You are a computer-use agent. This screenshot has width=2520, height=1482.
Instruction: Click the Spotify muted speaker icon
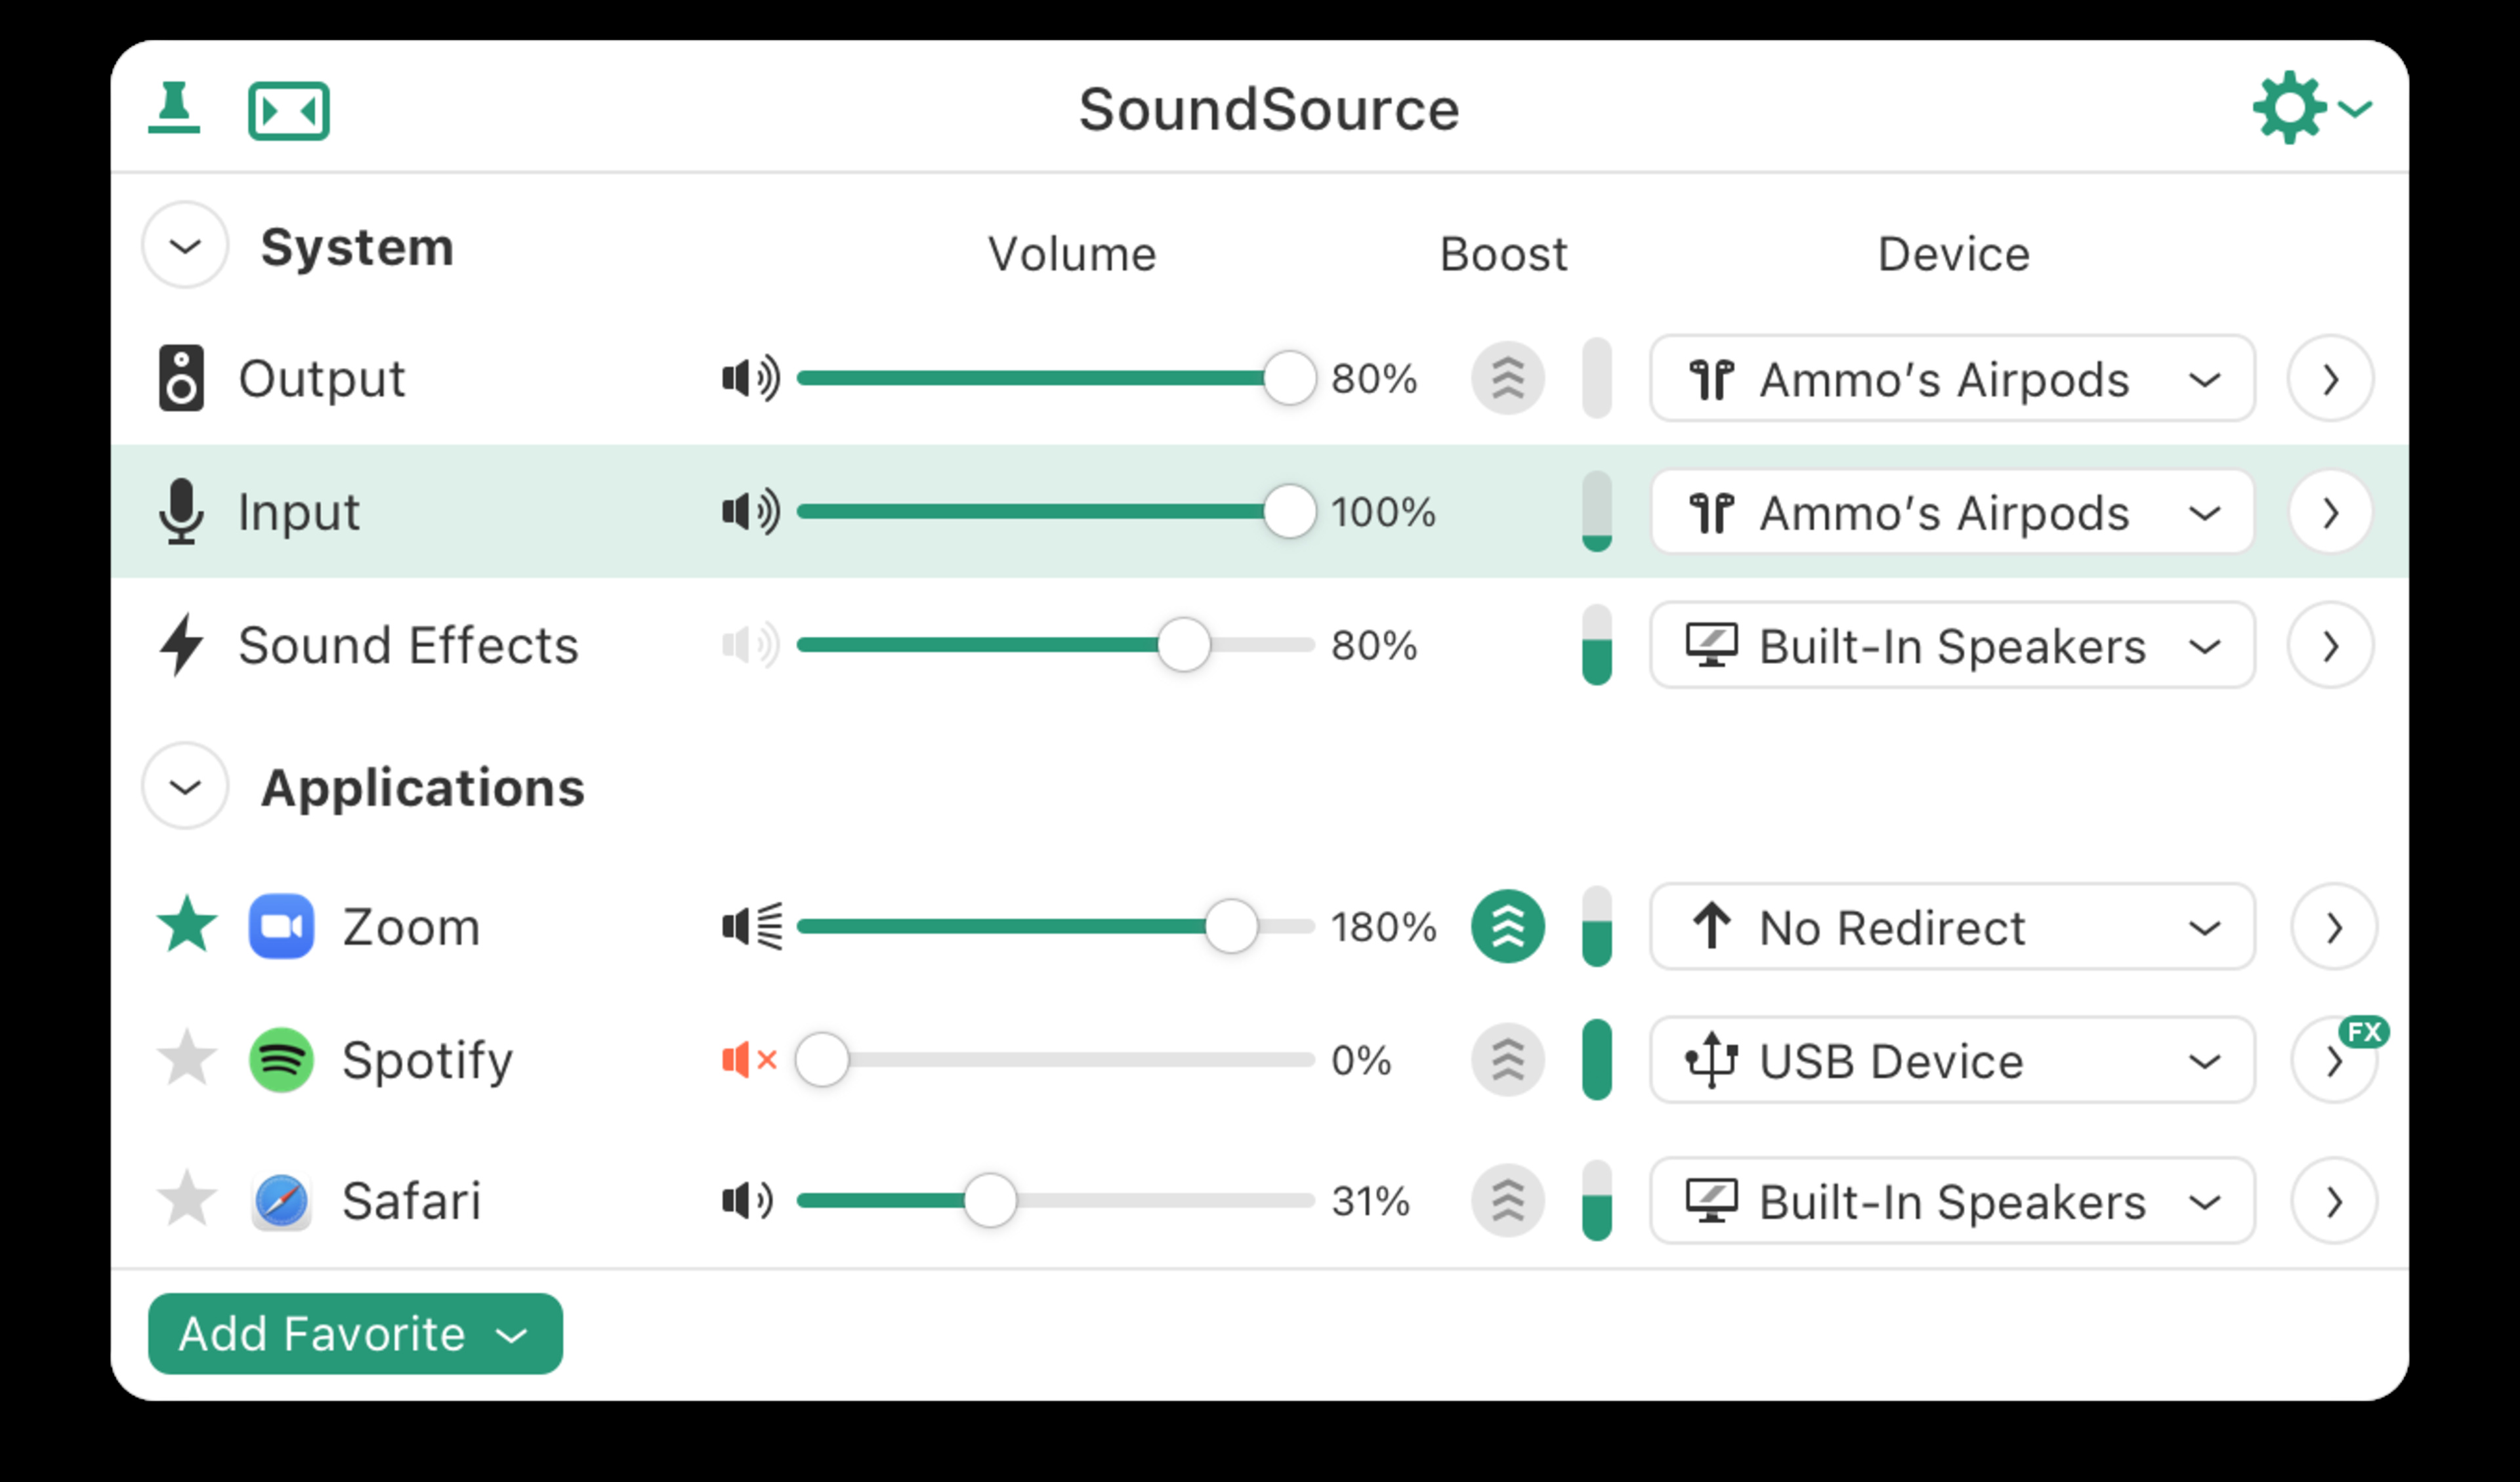pos(749,1060)
